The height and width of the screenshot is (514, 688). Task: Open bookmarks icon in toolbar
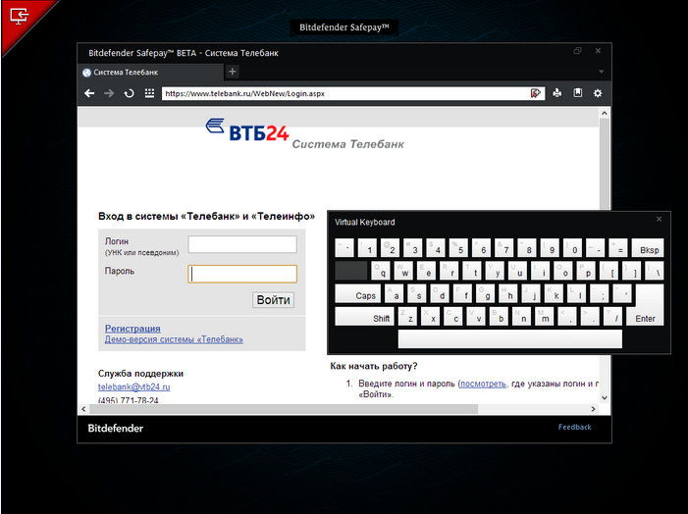tap(578, 93)
